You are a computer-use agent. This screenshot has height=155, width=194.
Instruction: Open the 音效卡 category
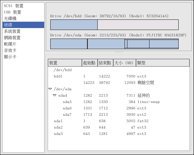(x=10, y=50)
